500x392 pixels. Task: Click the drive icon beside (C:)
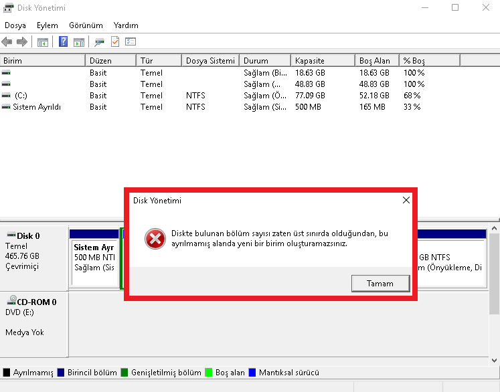(x=6, y=95)
